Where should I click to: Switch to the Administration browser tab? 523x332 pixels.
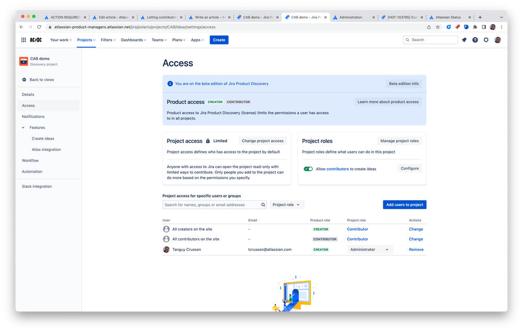(x=353, y=17)
